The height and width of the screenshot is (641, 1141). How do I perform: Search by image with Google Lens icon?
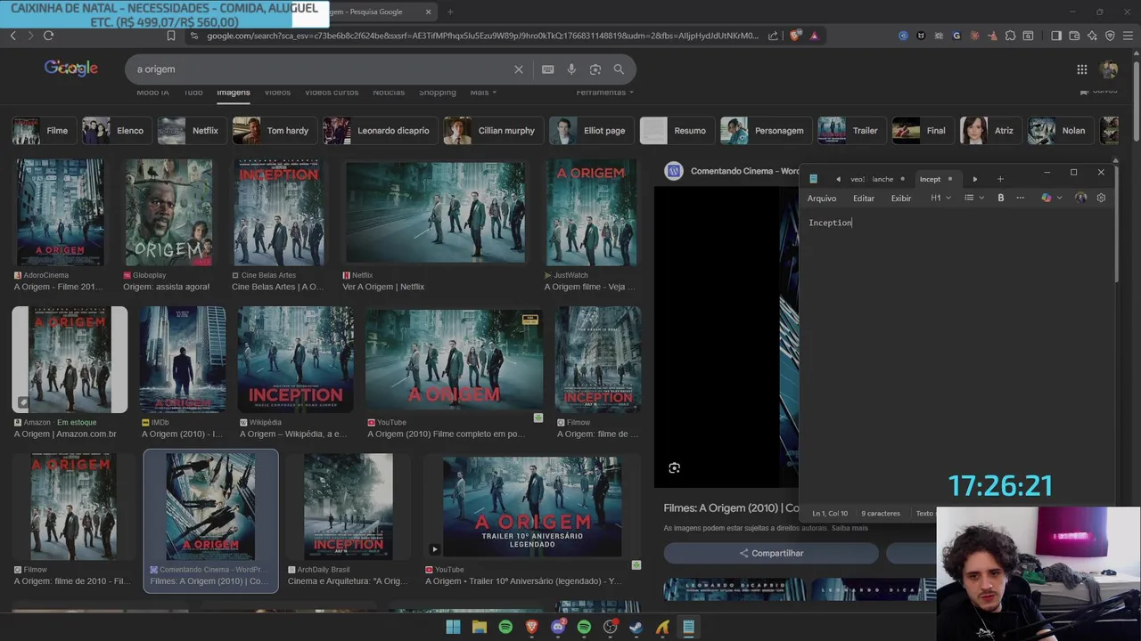click(x=595, y=69)
